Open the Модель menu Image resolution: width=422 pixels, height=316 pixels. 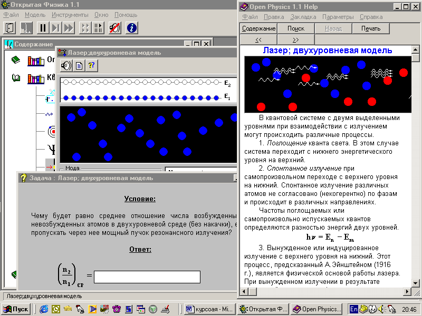[x=35, y=15]
